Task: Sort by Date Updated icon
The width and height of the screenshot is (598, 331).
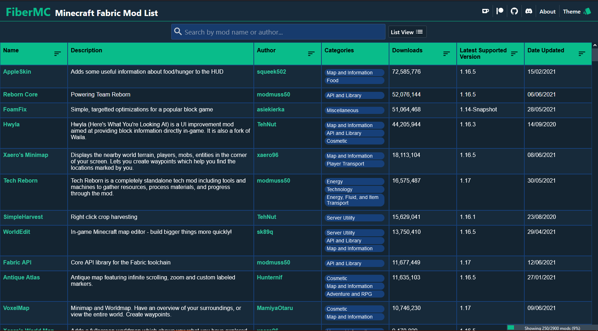Action: [582, 54]
